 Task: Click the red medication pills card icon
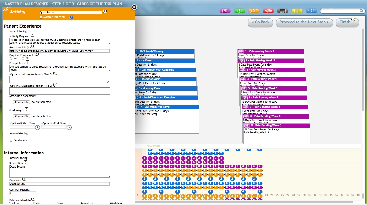coord(268,11)
